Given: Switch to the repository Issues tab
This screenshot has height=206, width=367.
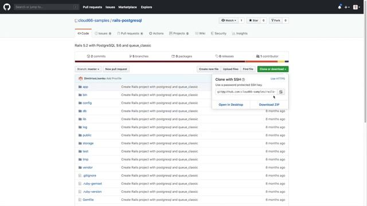Looking at the screenshot, I should pyautogui.click(x=103, y=33).
